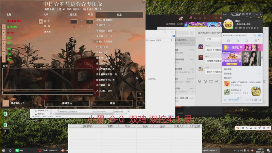Click the ? help button in lobby
Screen dimensions: 272x153
[x=140, y=103]
